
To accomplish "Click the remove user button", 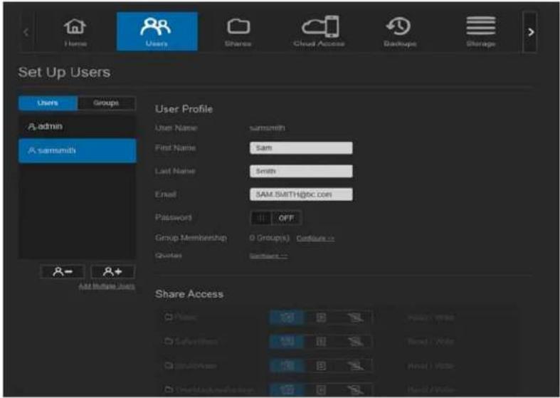I will (63, 272).
